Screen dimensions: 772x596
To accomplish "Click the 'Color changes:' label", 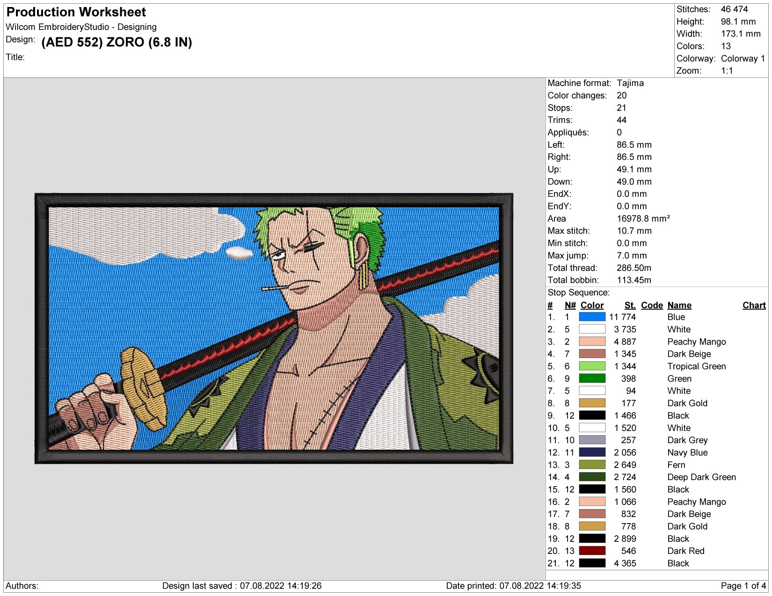I will coord(577,95).
